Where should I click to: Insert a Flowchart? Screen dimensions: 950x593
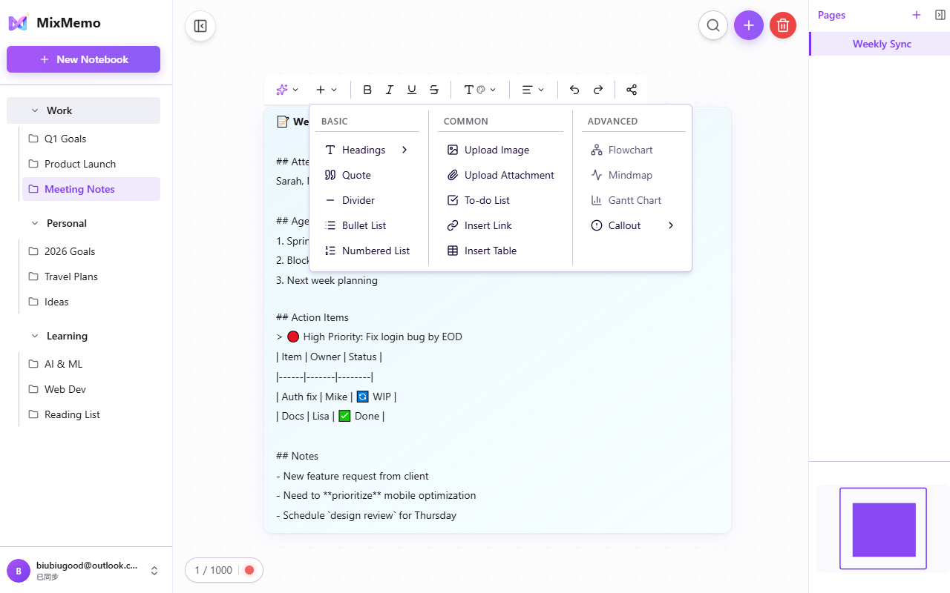click(x=633, y=150)
